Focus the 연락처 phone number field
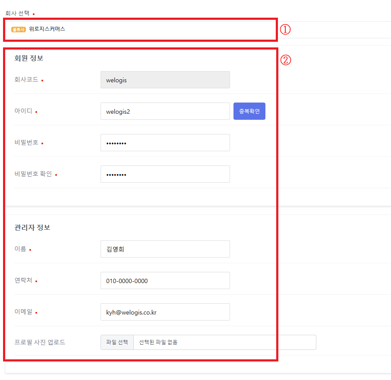Viewport: 391px width, 380px height. [x=165, y=281]
